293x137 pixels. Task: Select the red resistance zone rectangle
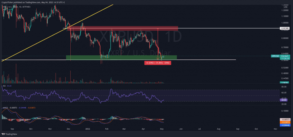[123, 28]
